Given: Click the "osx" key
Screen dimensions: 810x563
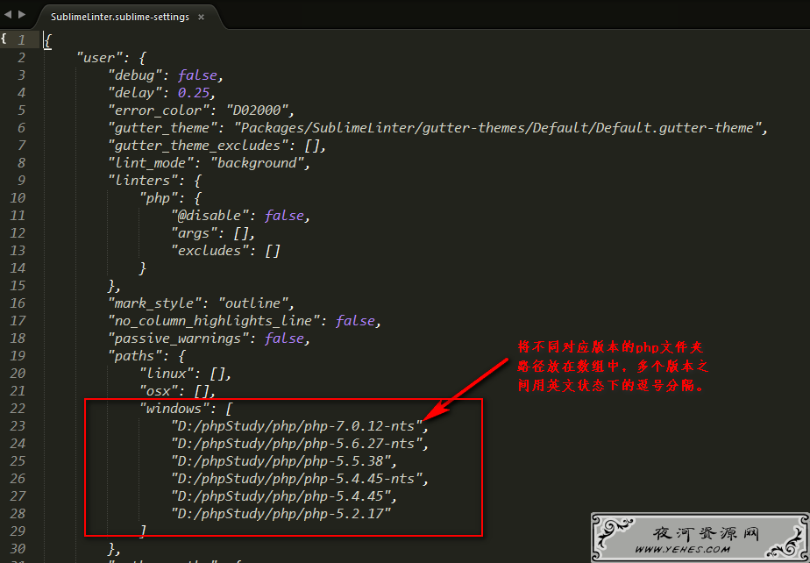Looking at the screenshot, I should pos(158,391).
